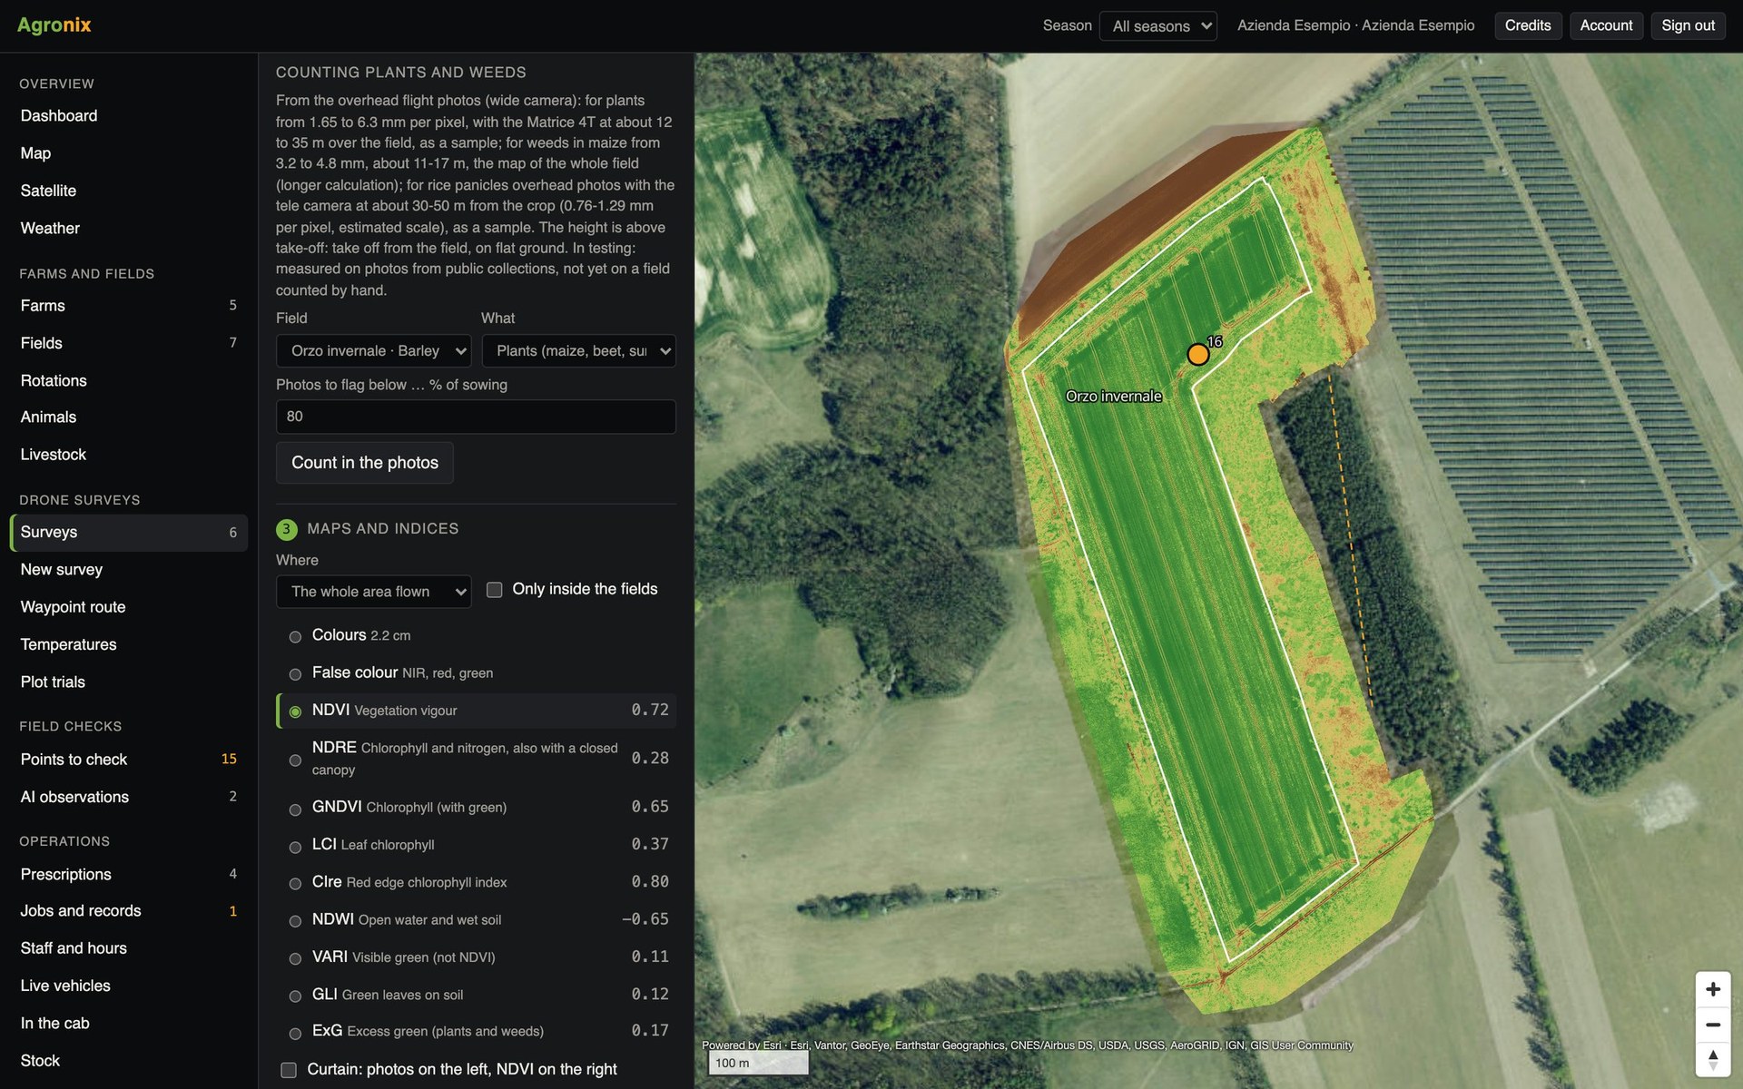Select VARI Visible green index
The width and height of the screenshot is (1743, 1089).
476,957
